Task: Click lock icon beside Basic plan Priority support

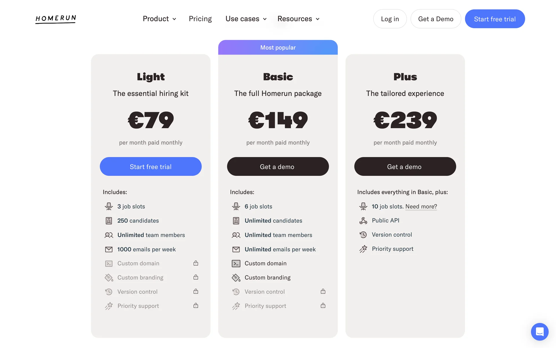Action: (x=323, y=306)
